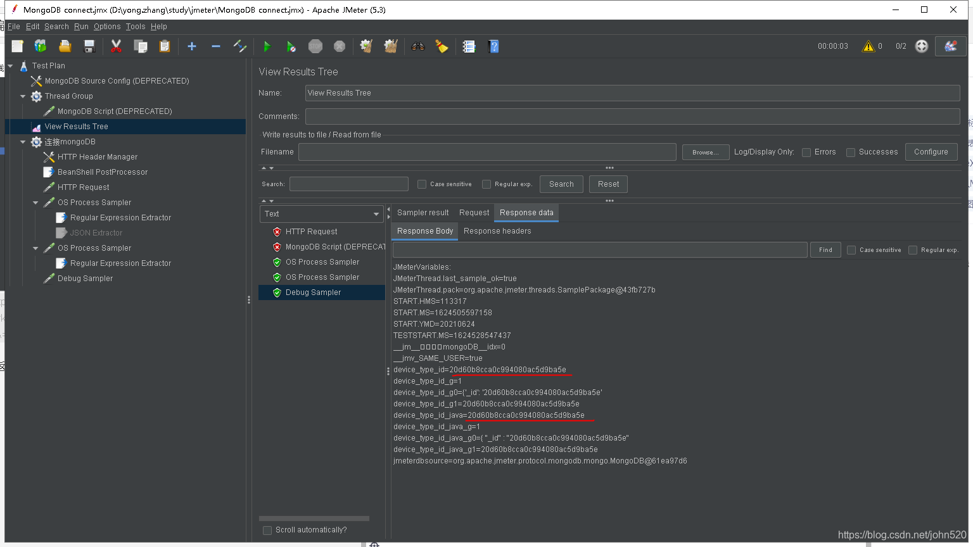Save the test plan with disk icon
Screen dimensions: 973x547
[89, 46]
